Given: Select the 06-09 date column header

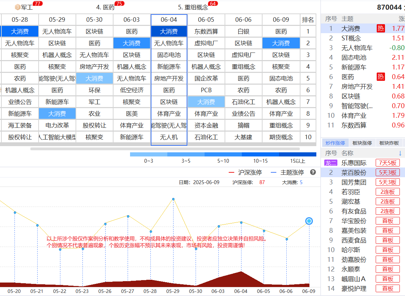Looking at the screenshot, I should [281, 20].
